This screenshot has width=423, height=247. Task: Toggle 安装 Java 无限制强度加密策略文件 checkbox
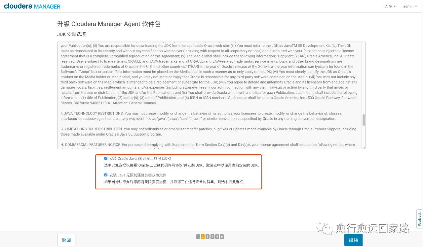coord(106,175)
